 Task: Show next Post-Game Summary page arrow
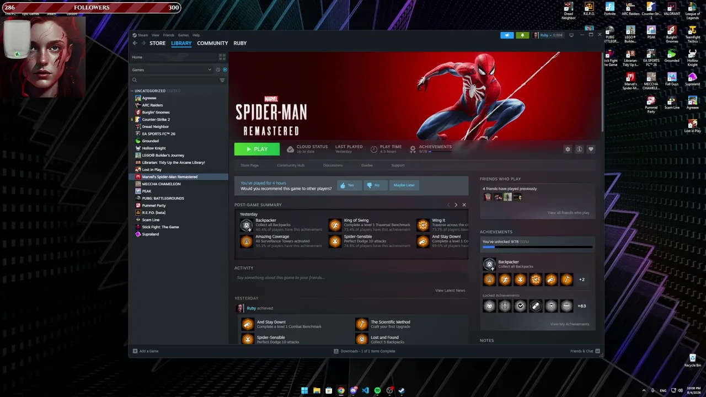pyautogui.click(x=456, y=205)
